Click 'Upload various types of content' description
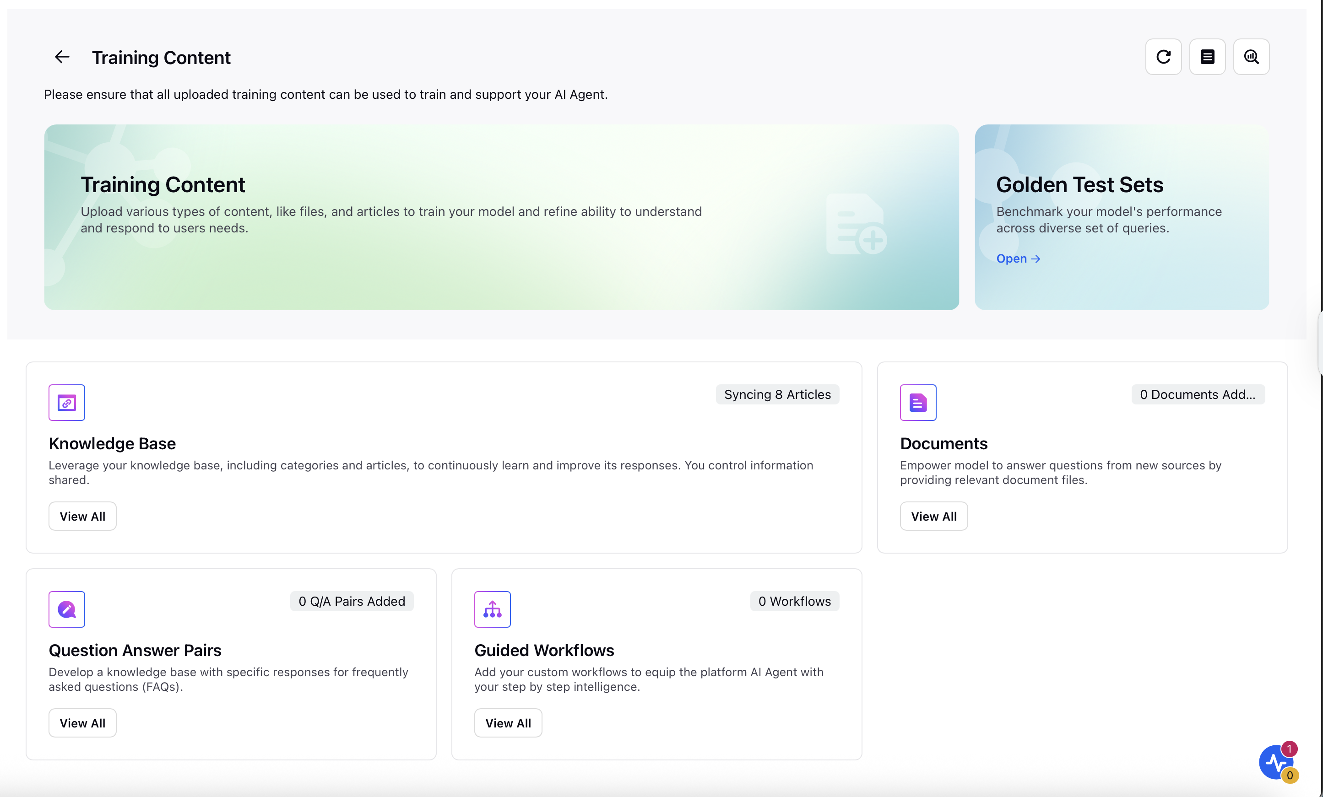The image size is (1323, 797). coord(391,220)
